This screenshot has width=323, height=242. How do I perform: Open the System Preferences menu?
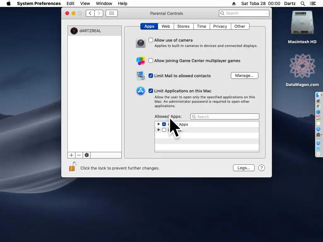(39, 3)
